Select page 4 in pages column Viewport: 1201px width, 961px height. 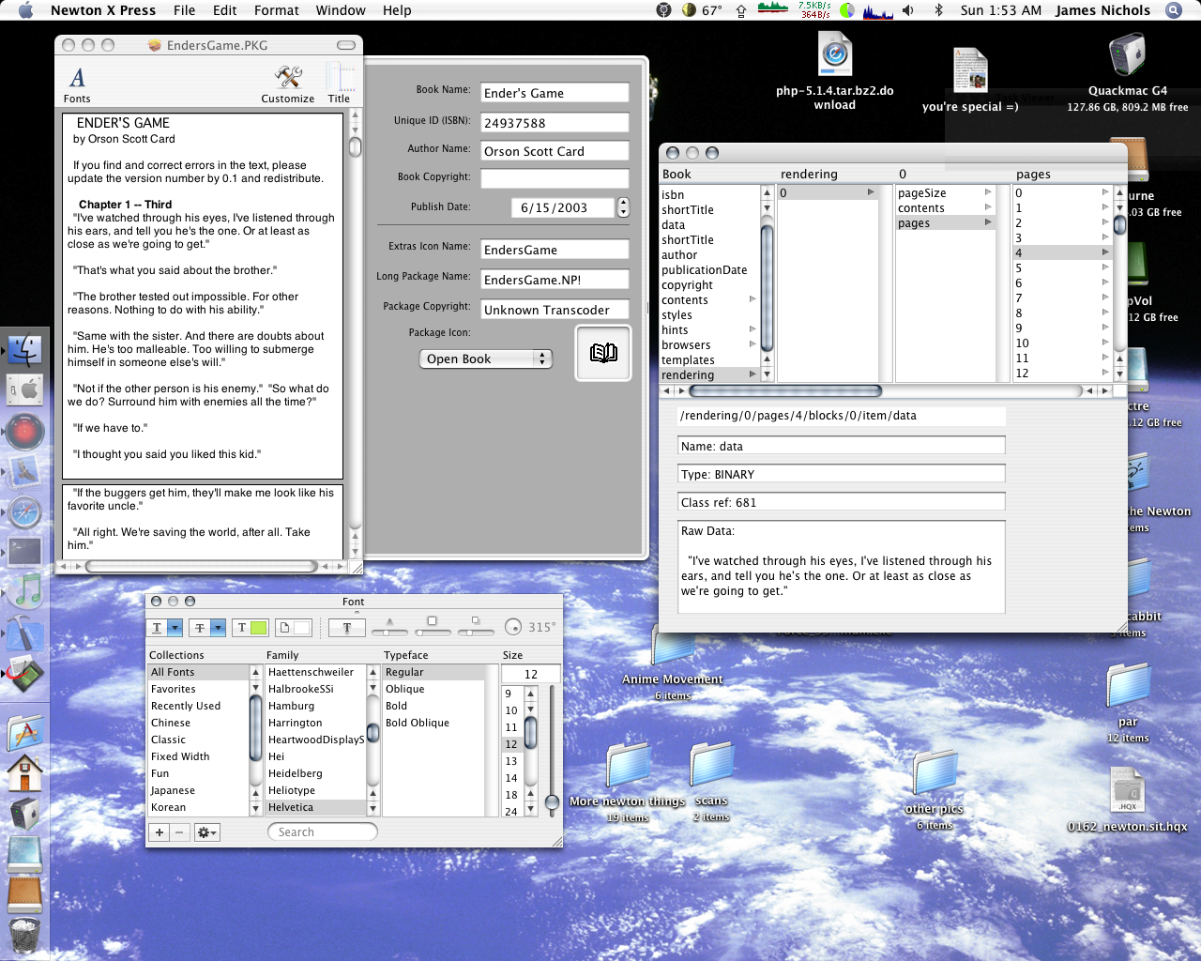(1062, 252)
